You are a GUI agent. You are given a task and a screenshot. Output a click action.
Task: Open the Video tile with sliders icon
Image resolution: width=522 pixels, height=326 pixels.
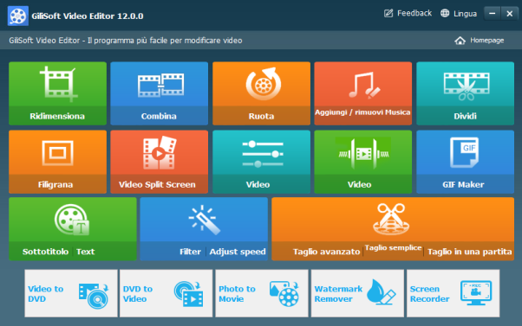click(x=261, y=162)
